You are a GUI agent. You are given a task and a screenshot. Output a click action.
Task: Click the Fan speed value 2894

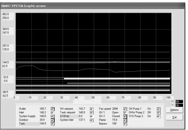click(x=115, y=109)
